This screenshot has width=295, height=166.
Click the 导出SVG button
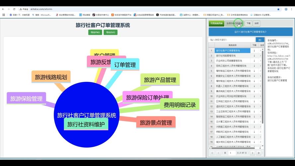(111, 33)
